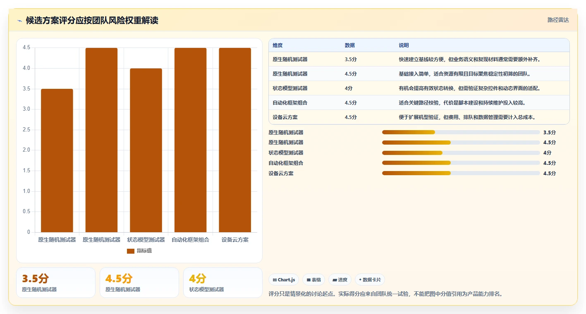
Task: Select the 进度 chip
Action: click(340, 280)
